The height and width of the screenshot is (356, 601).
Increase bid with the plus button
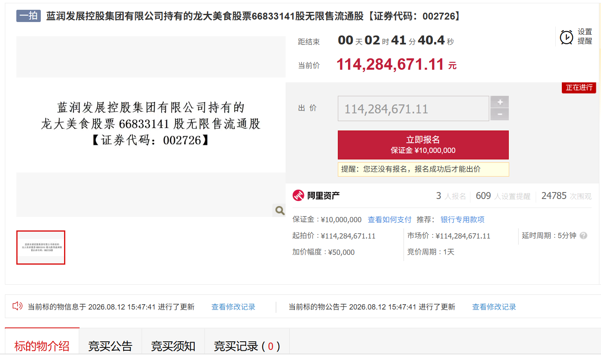pyautogui.click(x=500, y=102)
